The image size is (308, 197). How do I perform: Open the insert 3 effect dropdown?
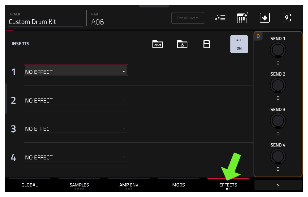point(76,129)
